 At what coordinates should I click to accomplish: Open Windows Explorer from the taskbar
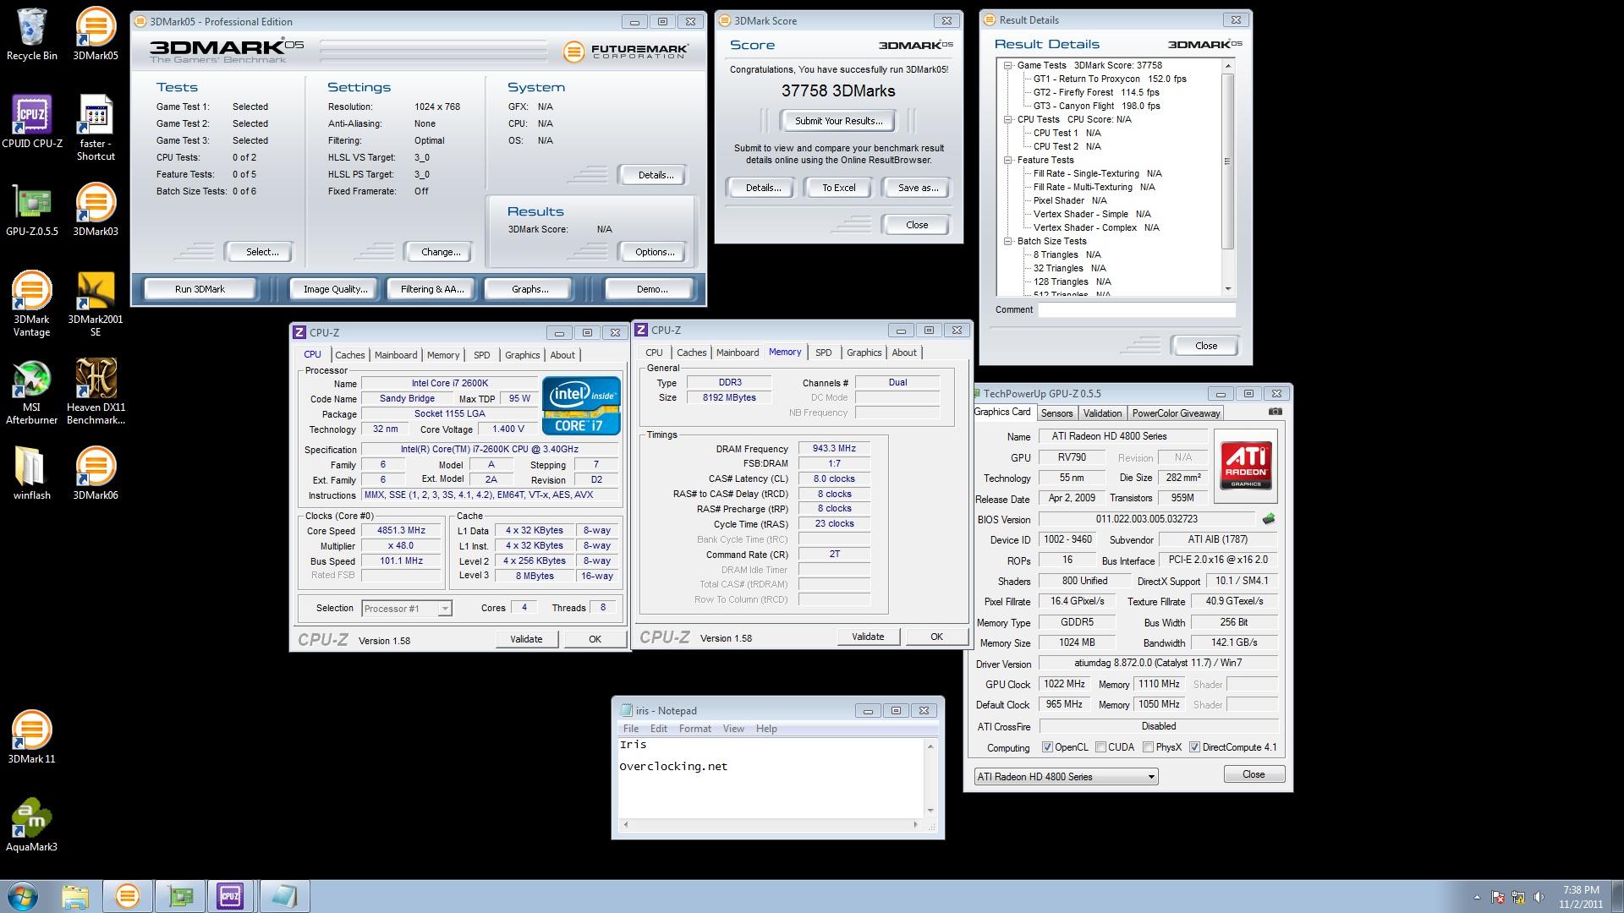(x=74, y=896)
